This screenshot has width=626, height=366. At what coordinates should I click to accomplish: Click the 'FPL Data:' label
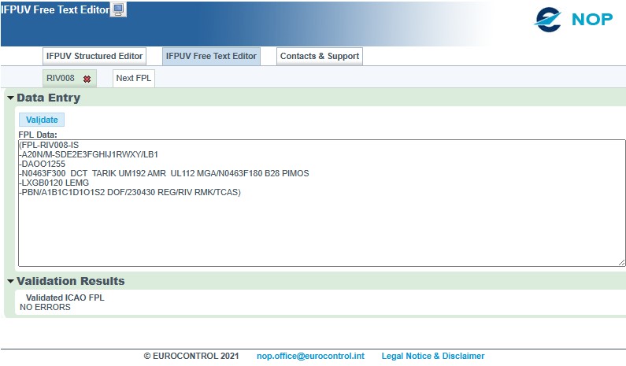click(38, 135)
